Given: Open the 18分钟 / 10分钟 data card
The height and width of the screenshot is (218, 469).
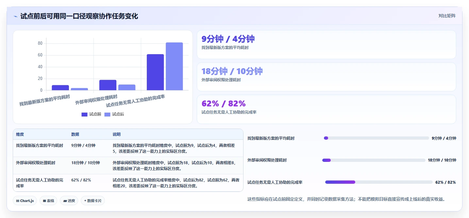Looking at the screenshot, I should coord(326,77).
